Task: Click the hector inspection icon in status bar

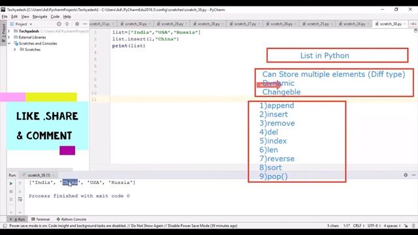Action: tap(413, 226)
